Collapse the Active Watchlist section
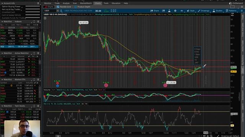The image size is (245, 137). coord(2,53)
